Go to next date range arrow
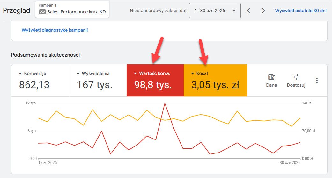The image size is (332, 178). (x=263, y=11)
